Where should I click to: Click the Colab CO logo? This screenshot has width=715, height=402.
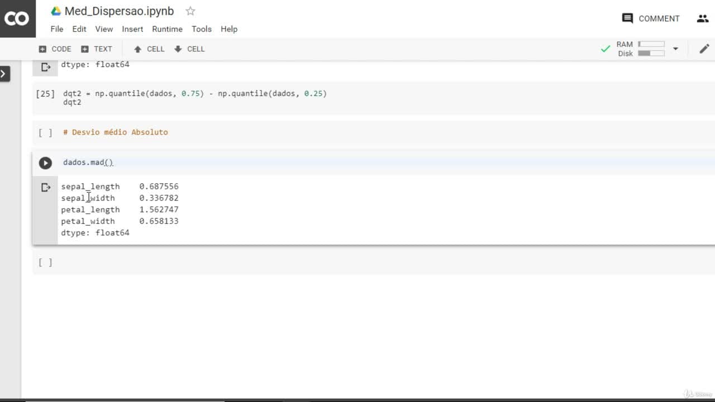[17, 18]
